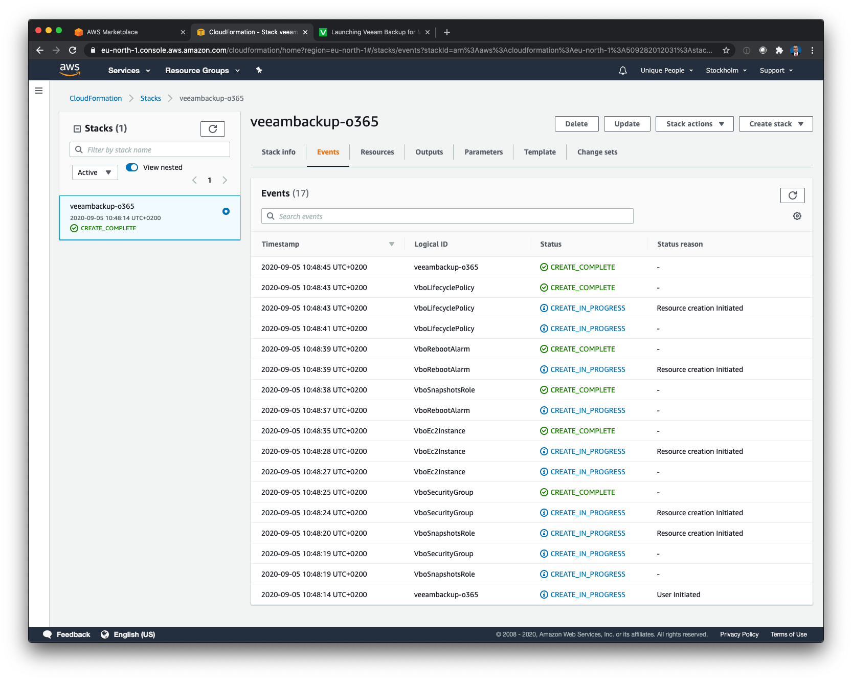
Task: Click the pin shortcut icon in AWS navbar
Action: 259,70
